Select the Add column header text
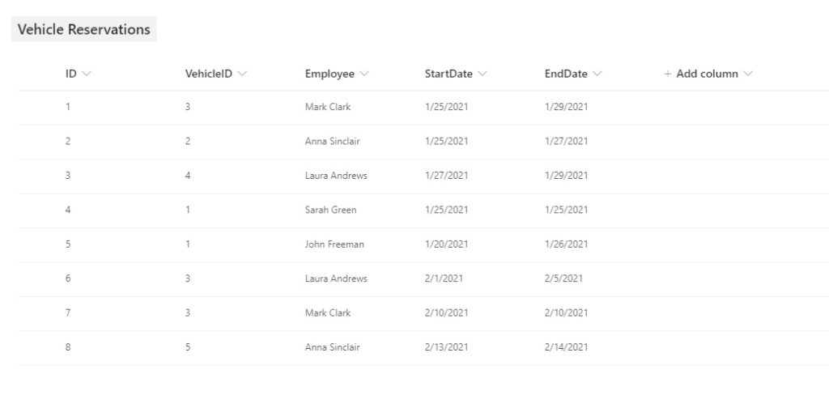The height and width of the screenshot is (408, 829). coord(707,74)
